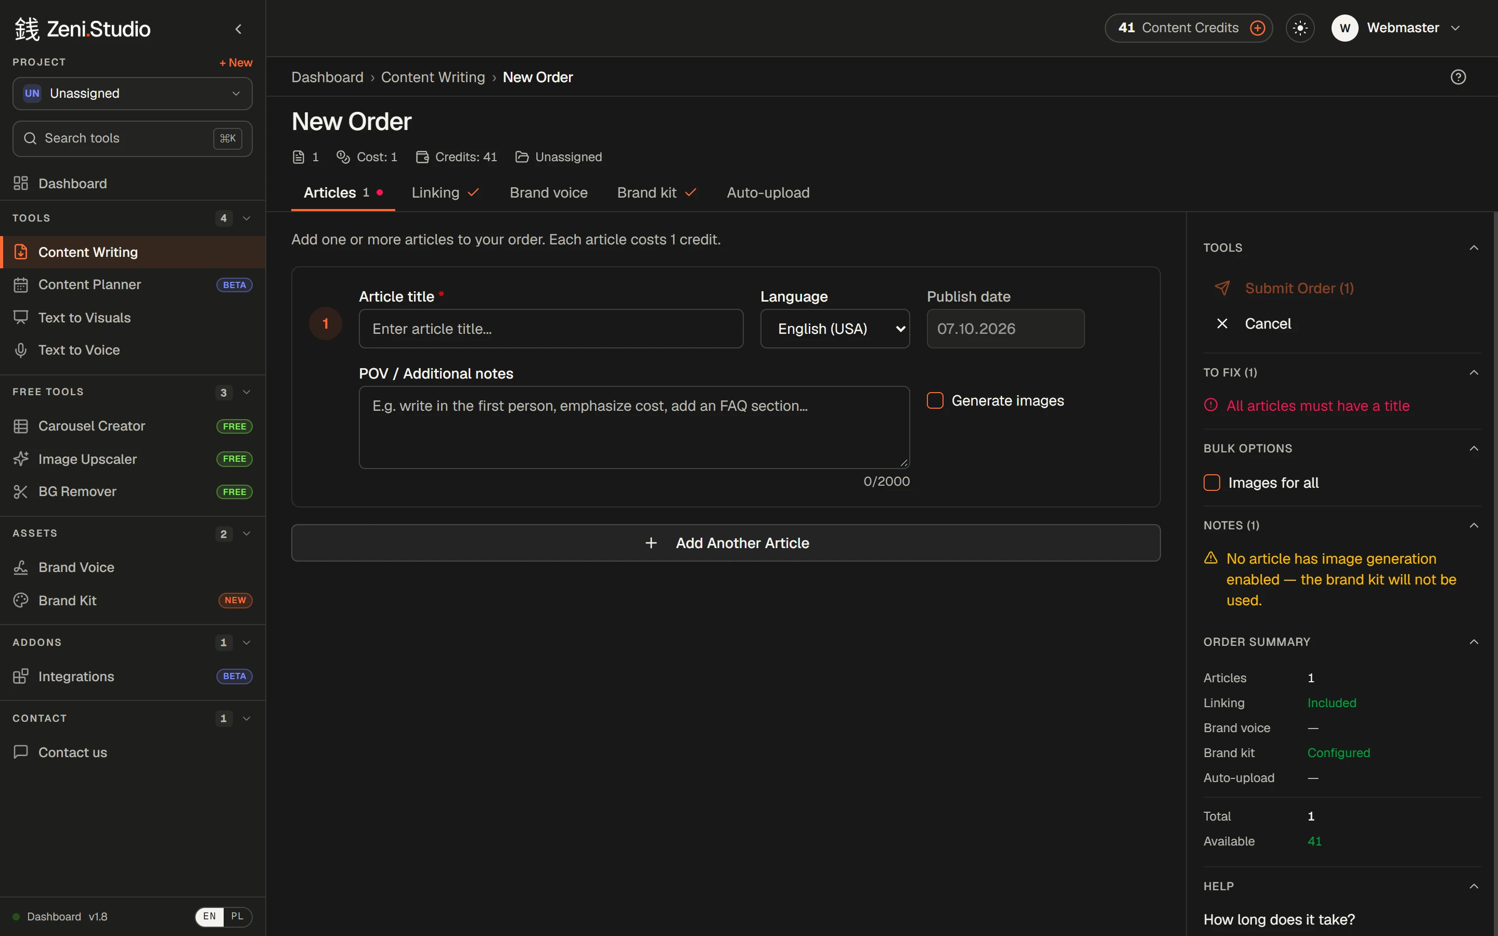This screenshot has height=936, width=1498.
Task: Open Brand Kit assets
Action: coord(133,601)
